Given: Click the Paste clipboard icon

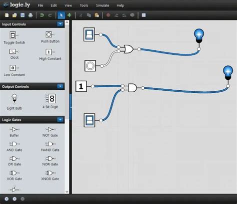Looking at the screenshot, I should coord(97,15).
